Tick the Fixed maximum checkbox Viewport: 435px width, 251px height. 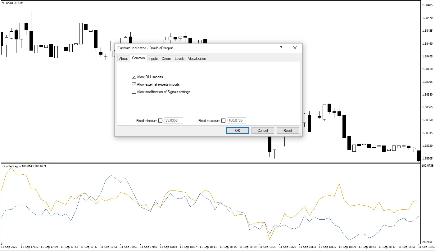[x=224, y=121]
